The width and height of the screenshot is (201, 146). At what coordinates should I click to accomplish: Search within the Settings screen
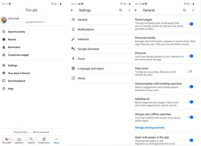(x=121, y=10)
